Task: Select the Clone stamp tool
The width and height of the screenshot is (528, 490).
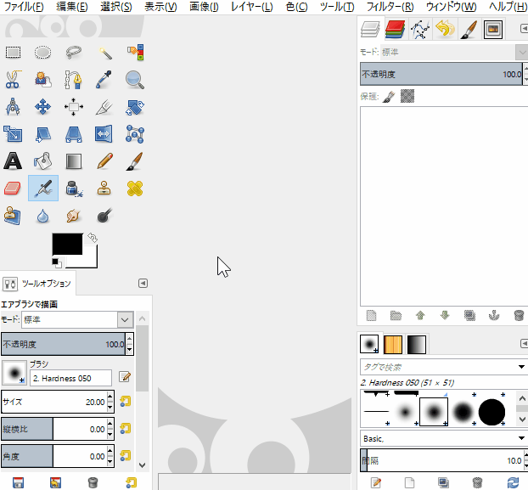Action: pyautogui.click(x=104, y=189)
